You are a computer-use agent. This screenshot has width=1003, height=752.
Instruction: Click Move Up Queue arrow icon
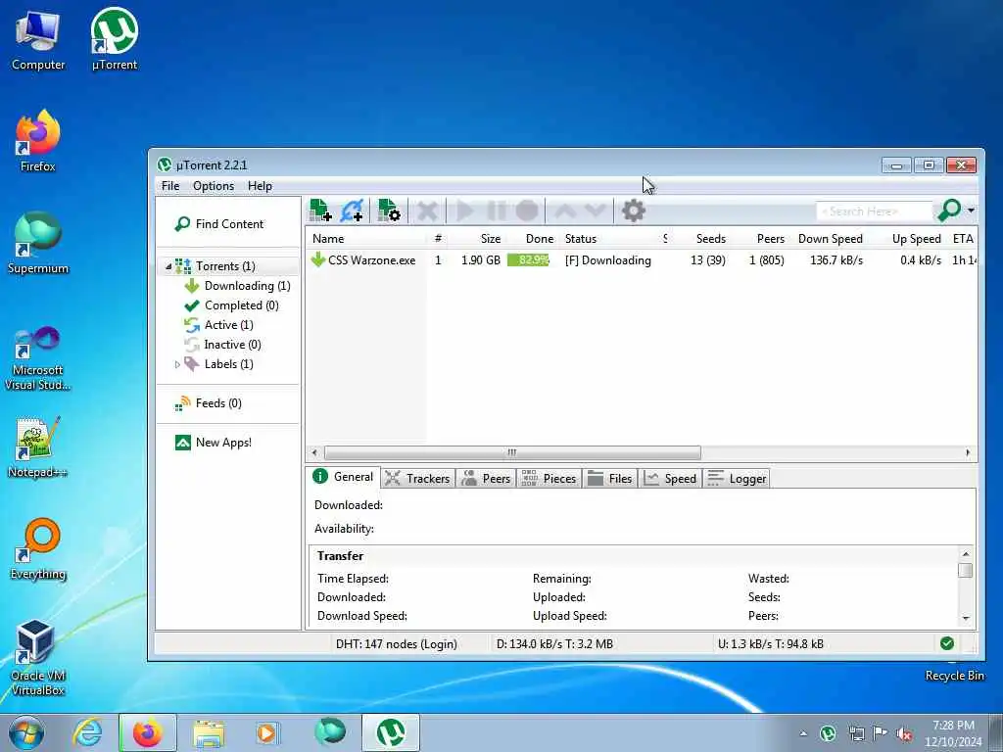point(565,211)
